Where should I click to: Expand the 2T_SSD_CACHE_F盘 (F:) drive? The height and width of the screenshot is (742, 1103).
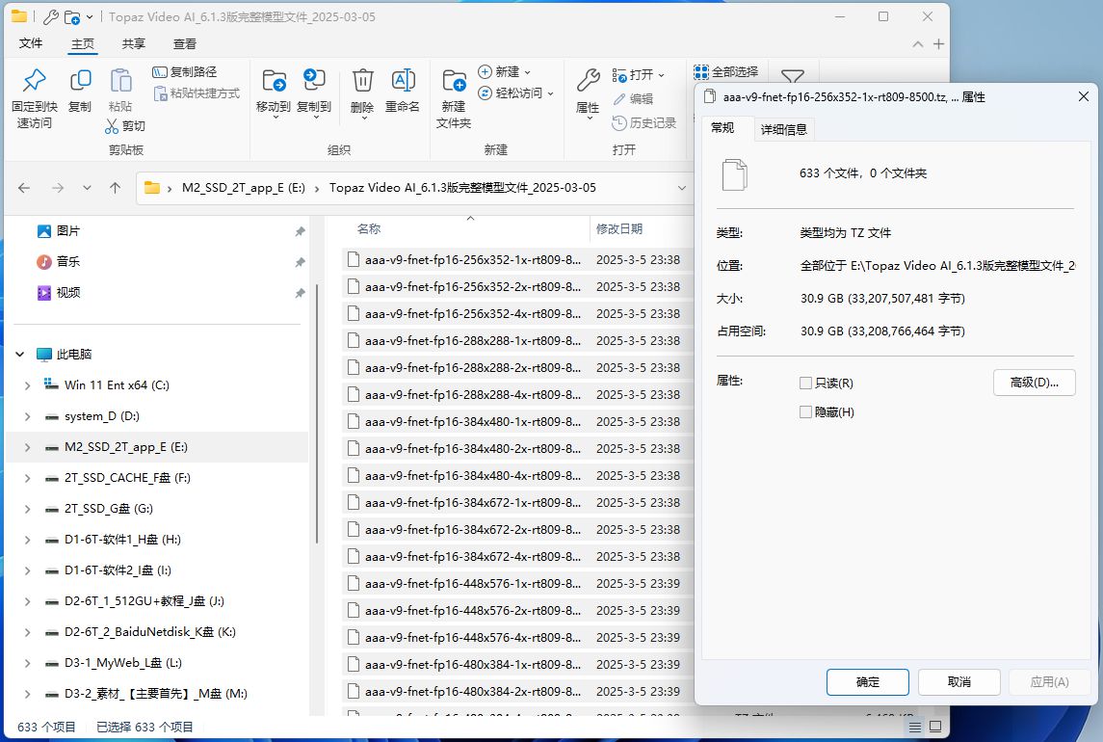click(27, 478)
